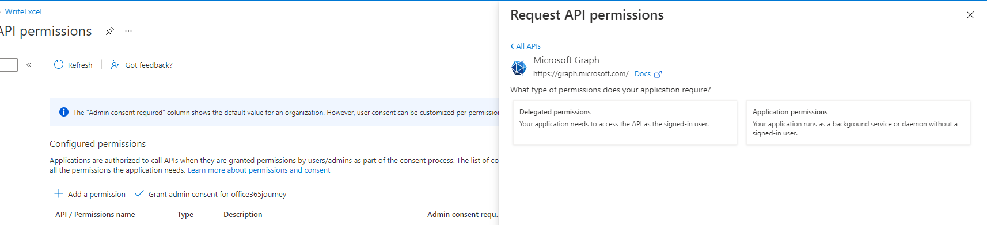Click the blue info icon in banner

(x=64, y=112)
